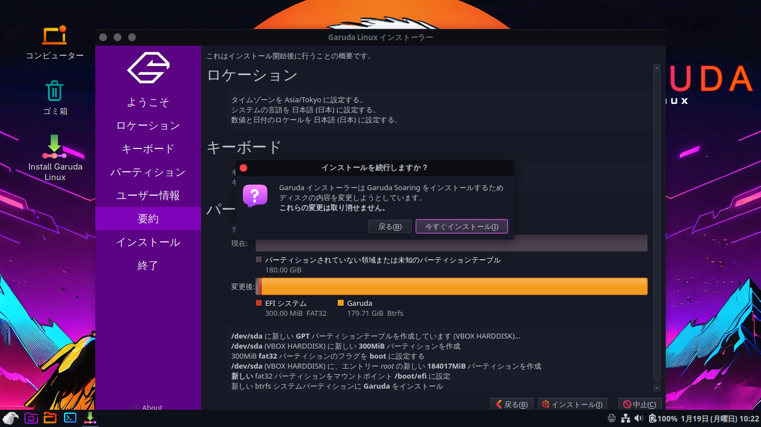The height and width of the screenshot is (427, 761).
Task: Click the 300MiB fat32 boot flag line
Action: point(328,356)
